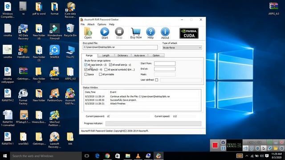Screen dimensions: 285x160
Task: Click the Start from input field
Action: click(x=165, y=63)
